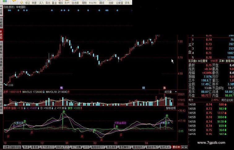Select the 看图解势Z indicator tab
The height and width of the screenshot is (150, 234).
125,147
